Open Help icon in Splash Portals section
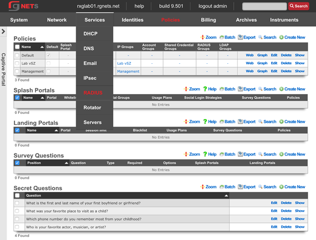 point(205,89)
